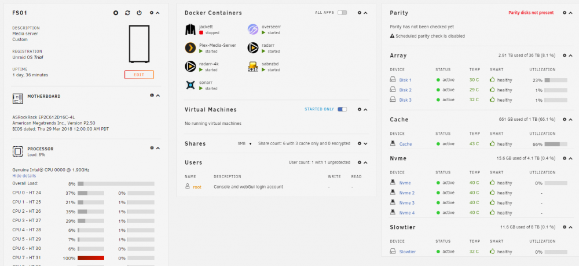Open the Shares settings gear
This screenshot has width=579, height=266.
pyautogui.click(x=360, y=143)
